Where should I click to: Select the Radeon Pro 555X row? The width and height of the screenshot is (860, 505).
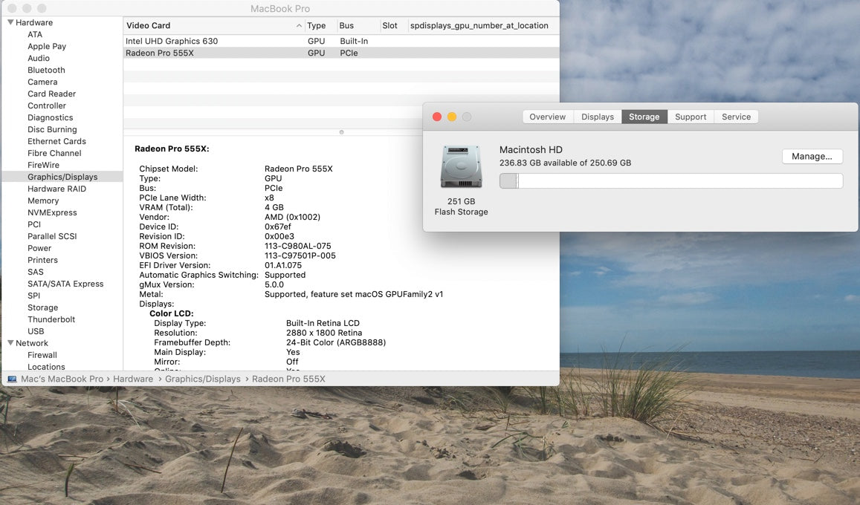(159, 53)
